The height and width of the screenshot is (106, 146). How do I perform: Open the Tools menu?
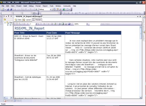click(51, 6)
